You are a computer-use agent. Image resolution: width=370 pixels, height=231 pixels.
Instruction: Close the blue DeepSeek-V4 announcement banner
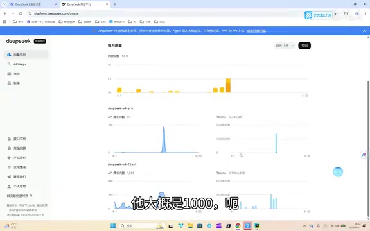click(364, 31)
